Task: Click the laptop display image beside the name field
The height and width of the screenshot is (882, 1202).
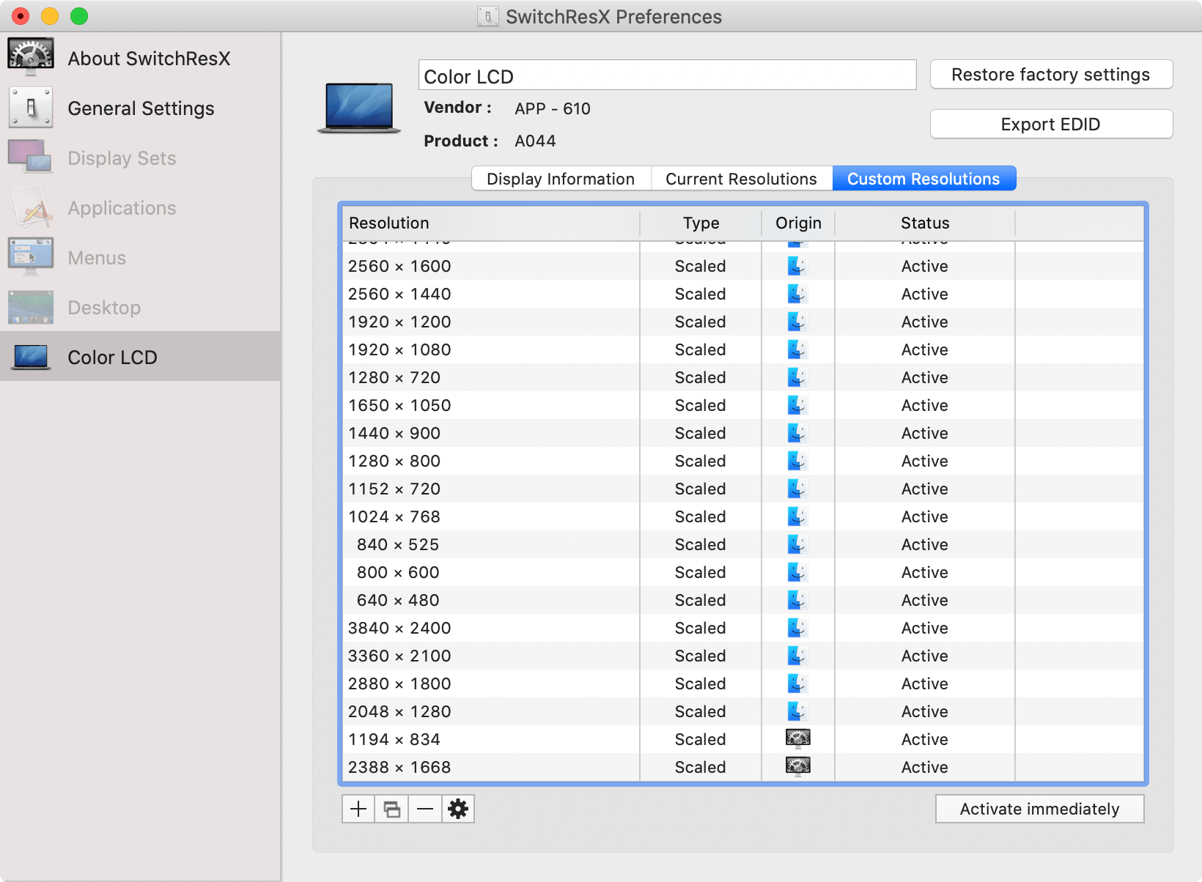Action: (x=359, y=108)
